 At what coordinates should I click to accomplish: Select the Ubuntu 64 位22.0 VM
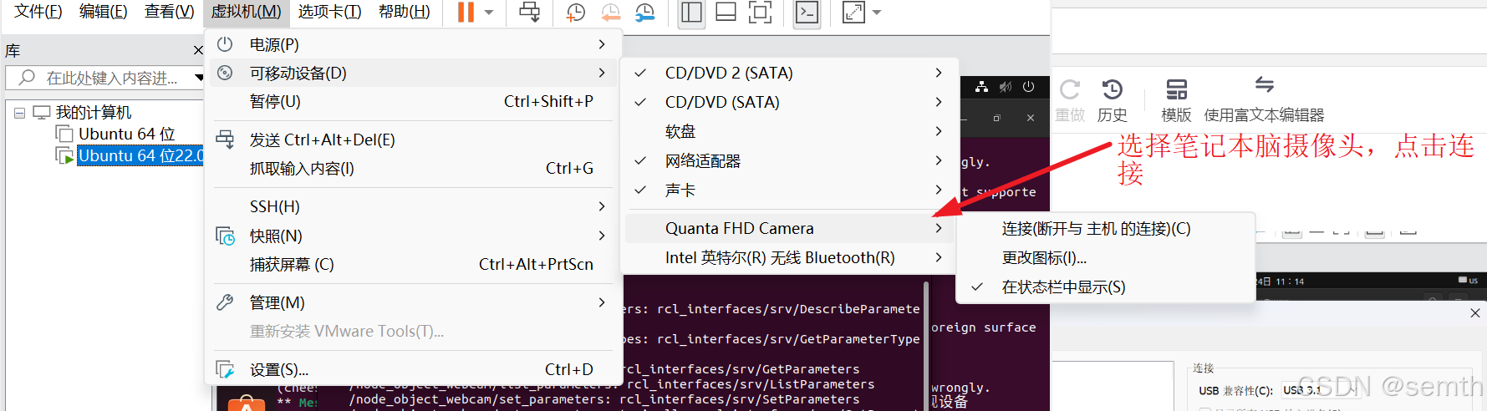click(x=140, y=155)
